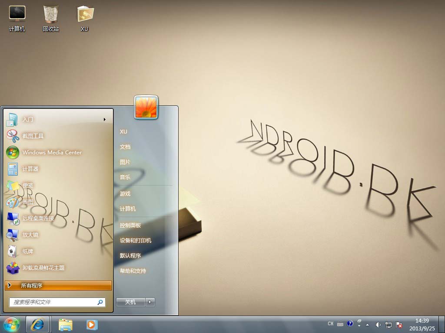This screenshot has height=333, width=445.
Task: Open the 计算器 calculator icon
Action: 13,169
